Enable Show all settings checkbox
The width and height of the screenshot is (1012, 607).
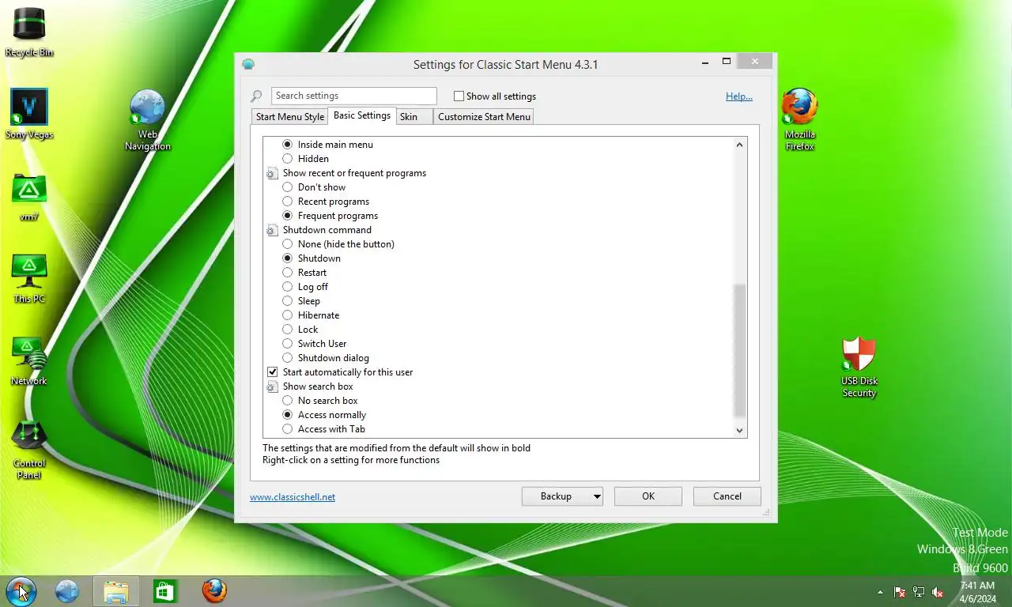click(x=459, y=96)
